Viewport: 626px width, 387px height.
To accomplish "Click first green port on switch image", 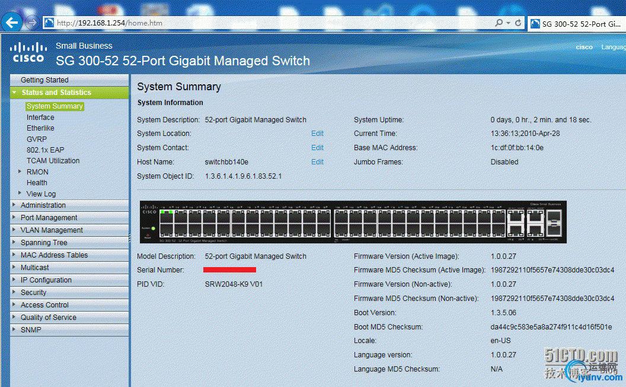I will coord(162,212).
